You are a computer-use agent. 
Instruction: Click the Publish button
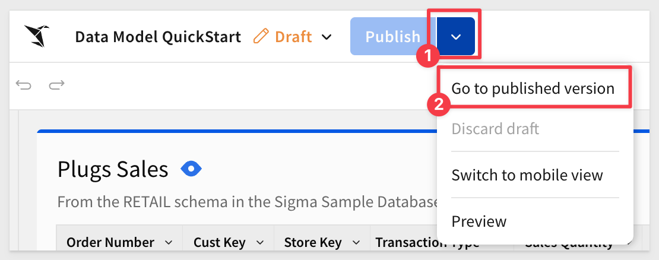(393, 37)
